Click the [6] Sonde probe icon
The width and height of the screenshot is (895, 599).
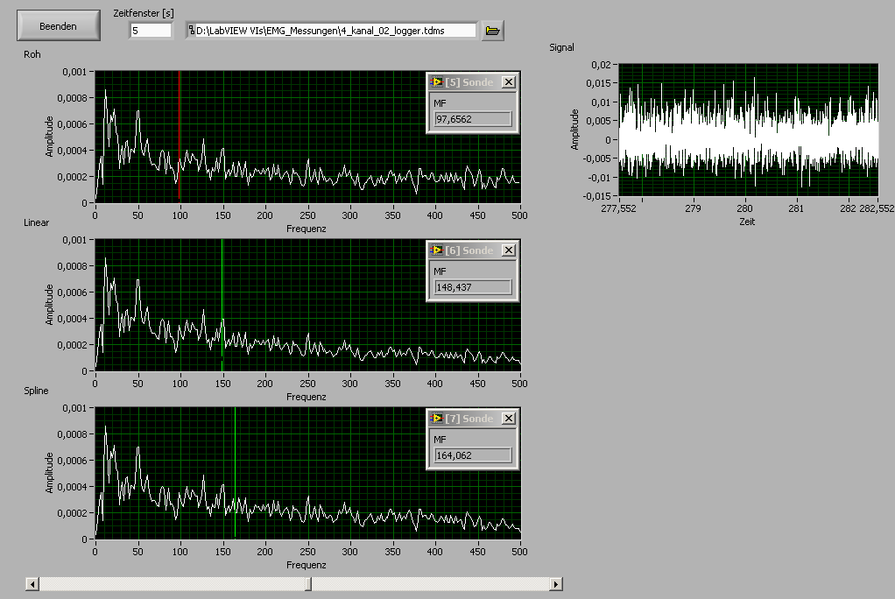coord(437,250)
